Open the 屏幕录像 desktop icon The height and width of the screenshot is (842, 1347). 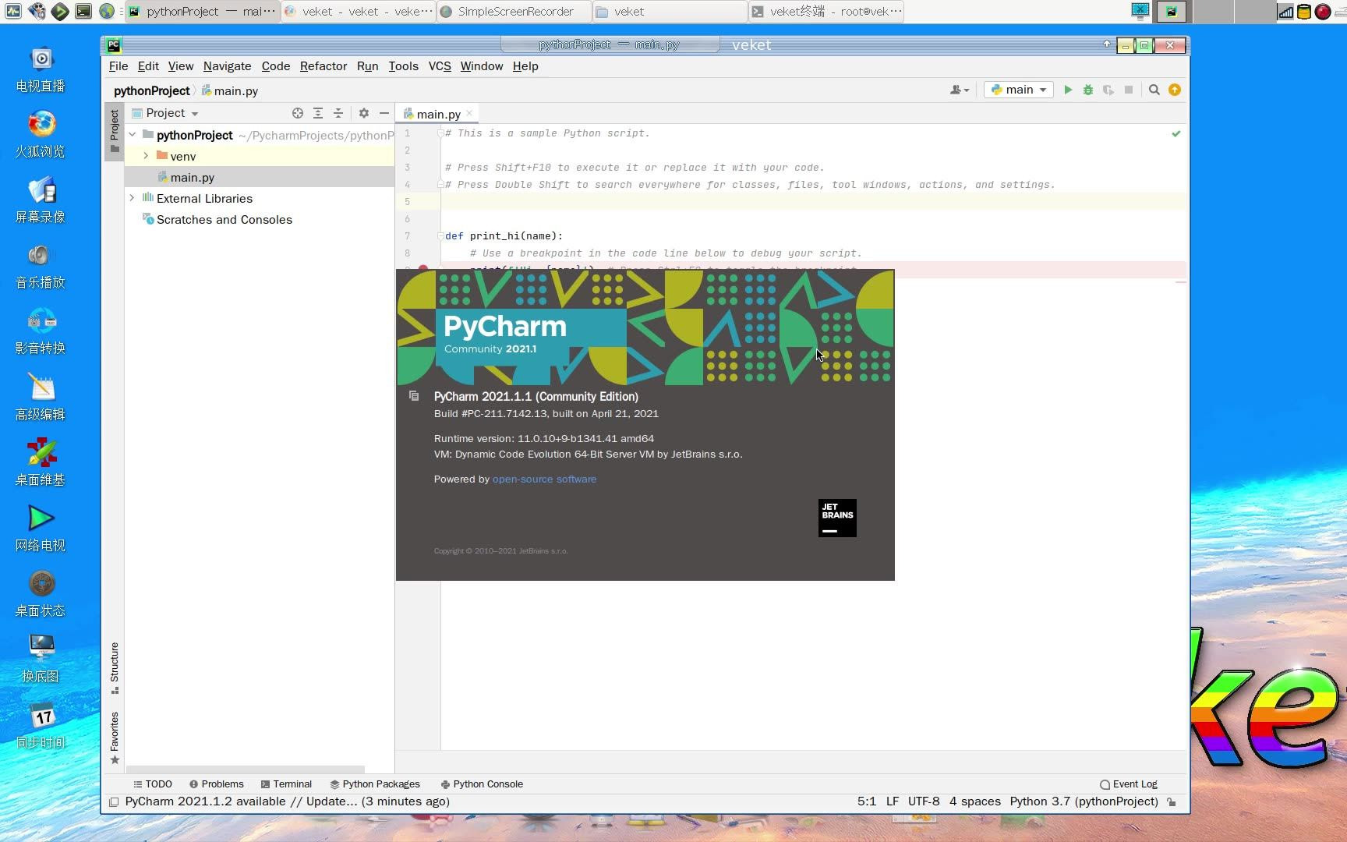pos(41,200)
